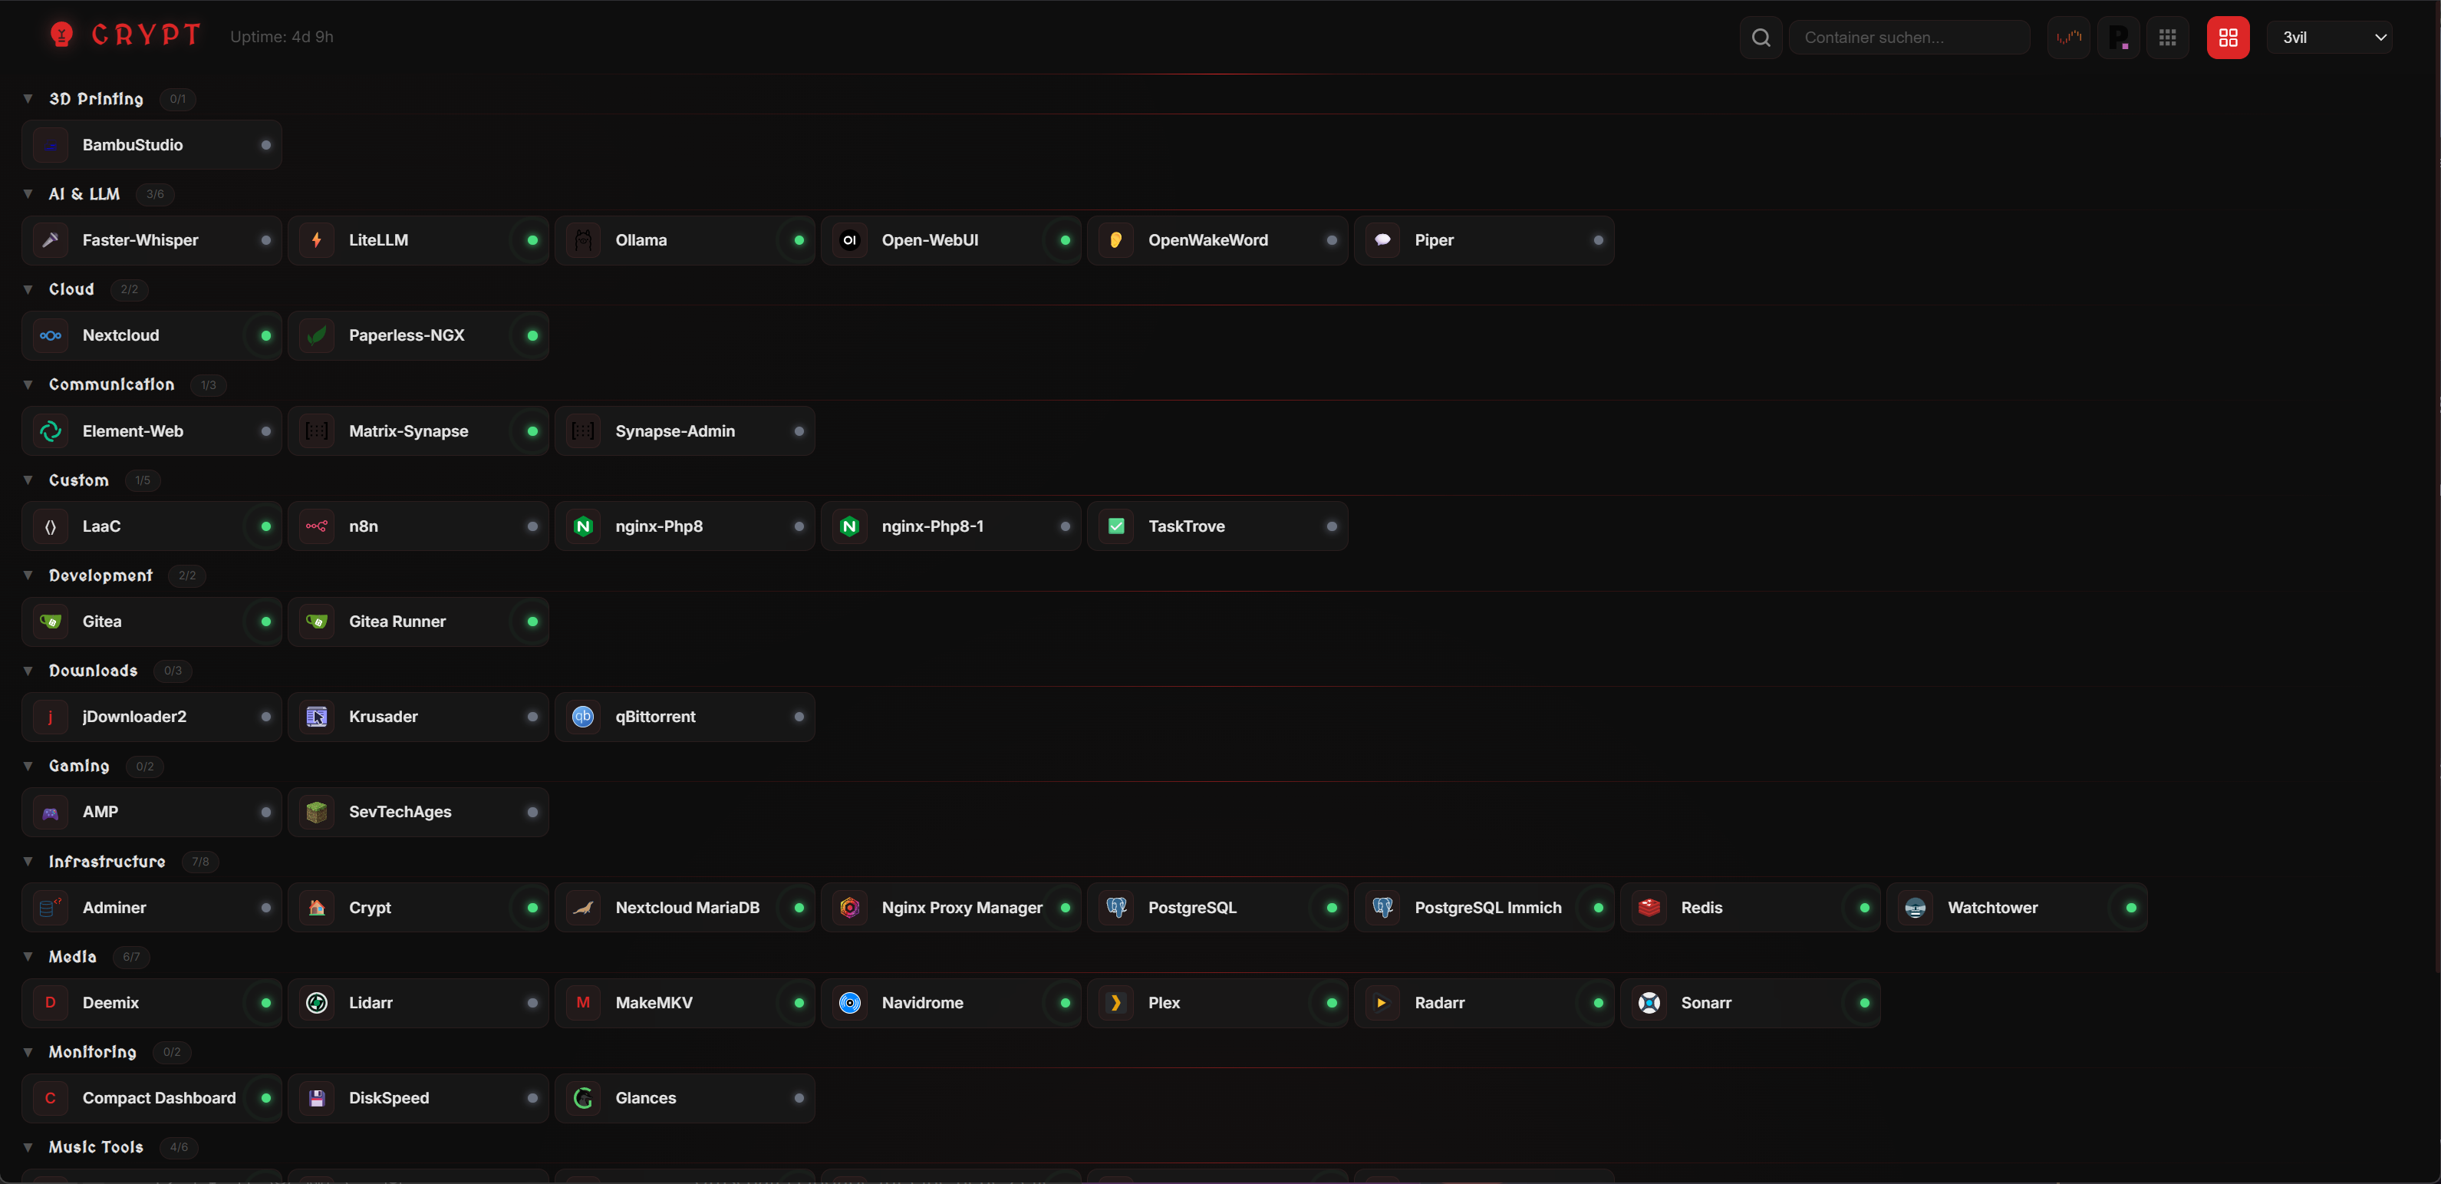Image resolution: width=2441 pixels, height=1184 pixels.
Task: Collapse the Infrastructure group
Action: click(28, 862)
